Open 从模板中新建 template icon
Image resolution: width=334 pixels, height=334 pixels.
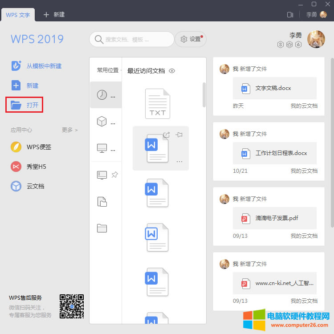click(16, 65)
